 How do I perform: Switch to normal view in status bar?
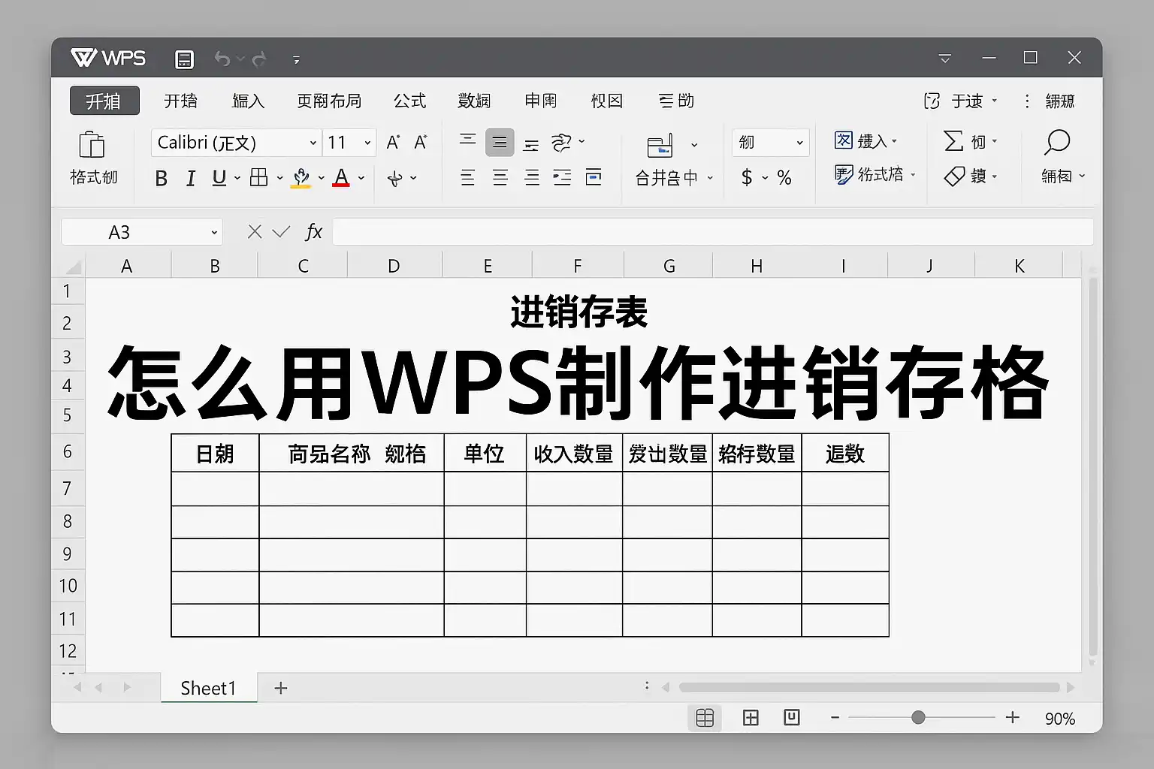click(x=705, y=718)
